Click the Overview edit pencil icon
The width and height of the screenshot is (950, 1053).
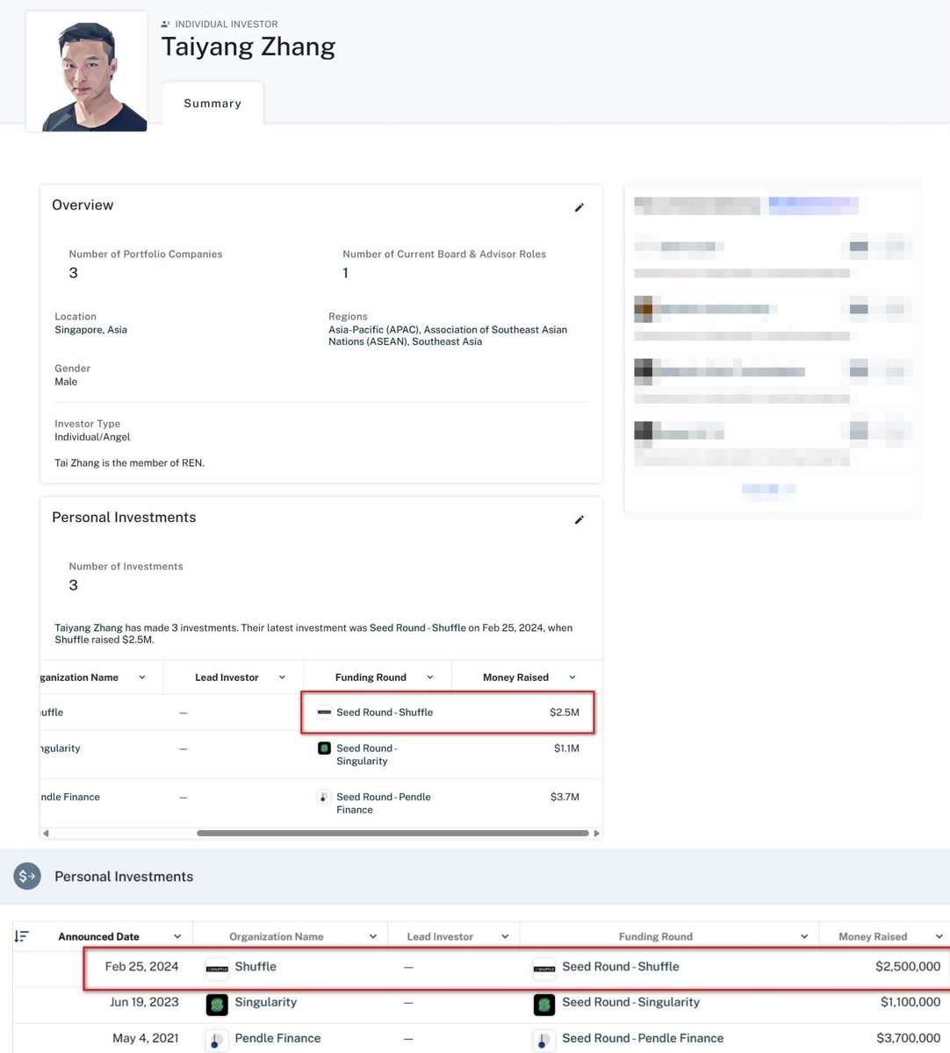(579, 208)
